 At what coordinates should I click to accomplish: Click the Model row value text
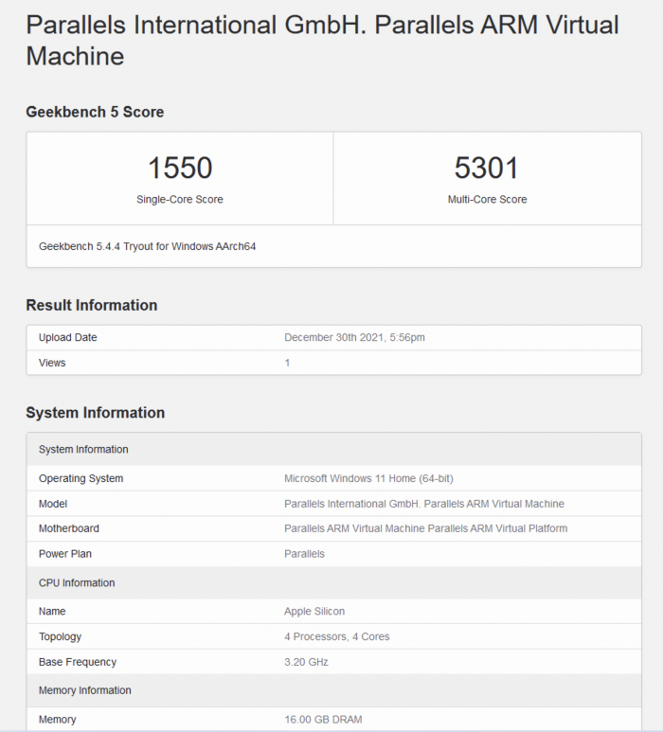[x=423, y=504]
